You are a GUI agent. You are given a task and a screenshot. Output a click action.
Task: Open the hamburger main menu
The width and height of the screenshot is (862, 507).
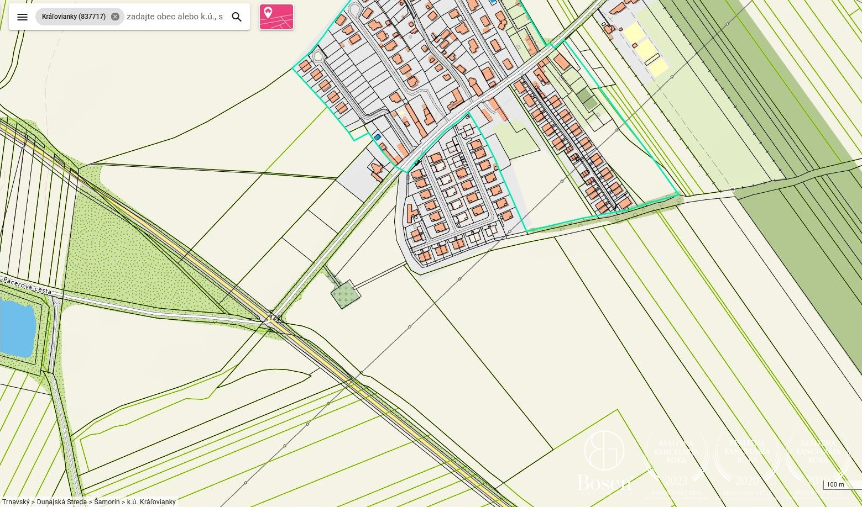(x=22, y=17)
